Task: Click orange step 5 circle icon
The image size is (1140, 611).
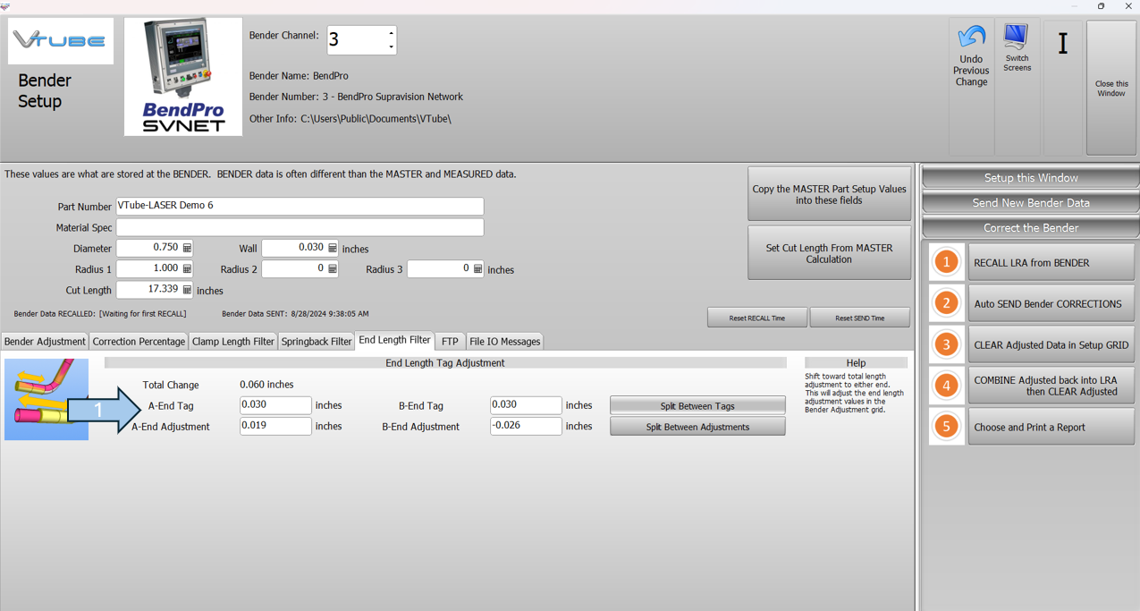Action: (946, 427)
